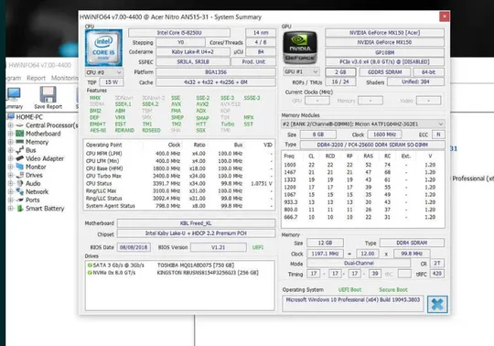
Task: Select the CPU Turbo Max row
Action: pyautogui.click(x=179, y=176)
